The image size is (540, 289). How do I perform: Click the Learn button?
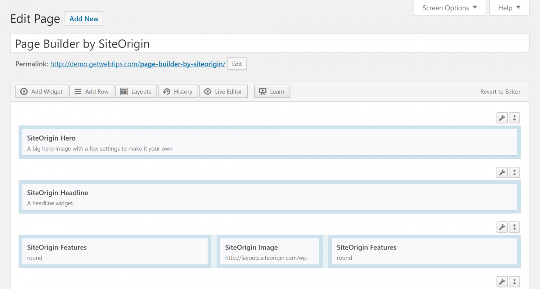[272, 92]
